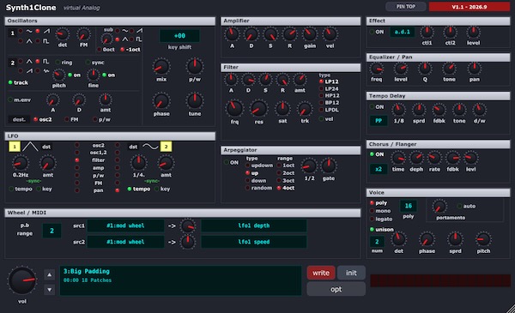The image size is (515, 313).
Task: Toggle filter vel sensitivity LED
Action: pyautogui.click(x=321, y=119)
